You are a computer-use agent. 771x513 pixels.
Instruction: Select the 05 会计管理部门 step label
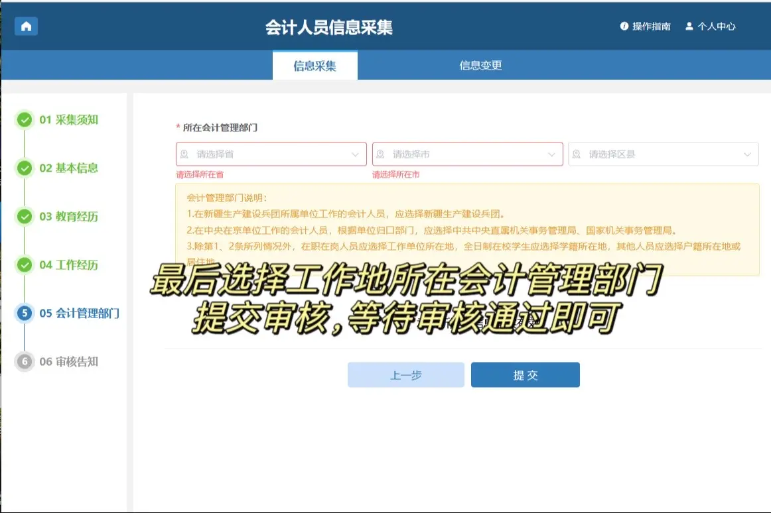pos(79,313)
